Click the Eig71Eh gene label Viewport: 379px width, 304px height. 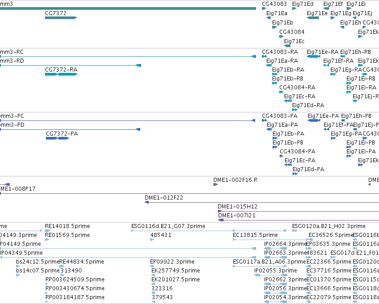(350, 23)
